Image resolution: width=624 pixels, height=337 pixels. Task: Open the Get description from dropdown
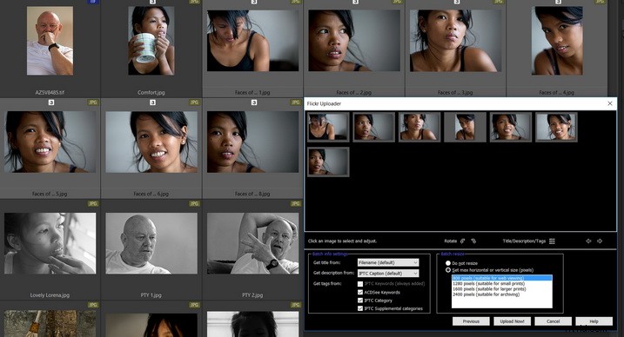[388, 273]
